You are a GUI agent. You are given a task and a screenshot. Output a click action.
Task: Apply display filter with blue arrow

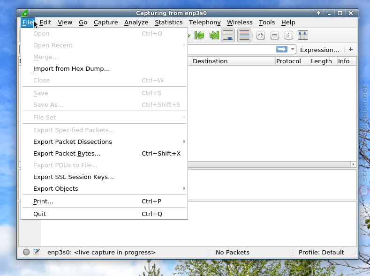coord(282,50)
